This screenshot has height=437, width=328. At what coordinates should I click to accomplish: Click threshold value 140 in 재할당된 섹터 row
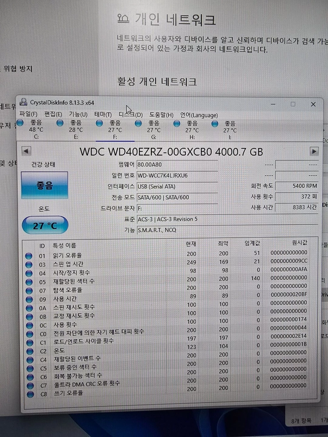coord(255,278)
